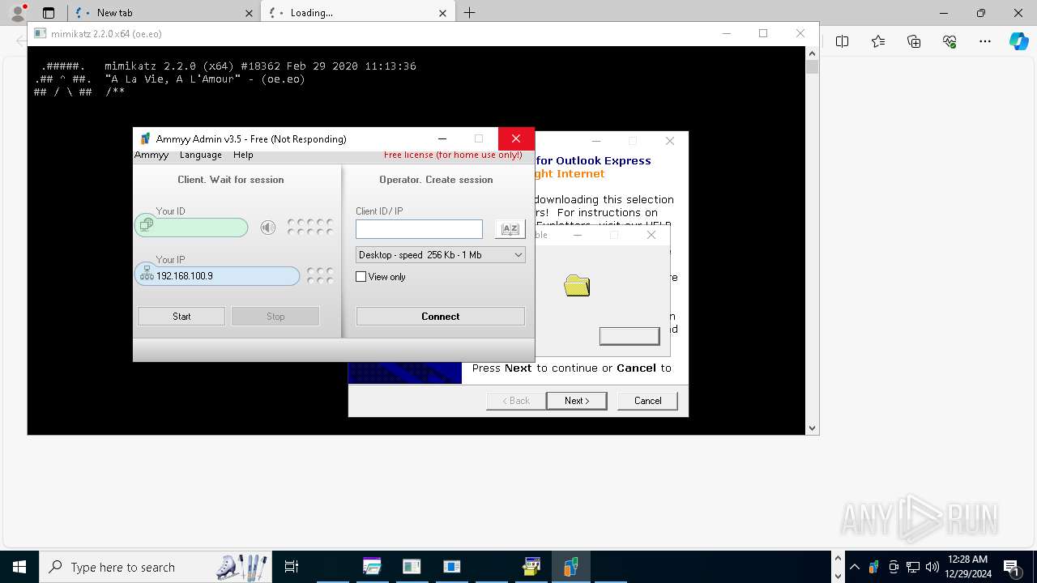The height and width of the screenshot is (583, 1037).
Task: Click the Windows search box
Action: click(154, 567)
